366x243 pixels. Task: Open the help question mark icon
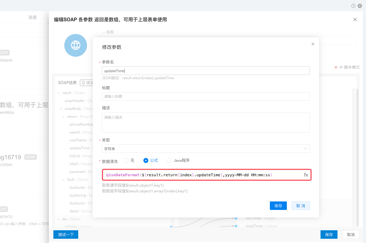point(353,6)
